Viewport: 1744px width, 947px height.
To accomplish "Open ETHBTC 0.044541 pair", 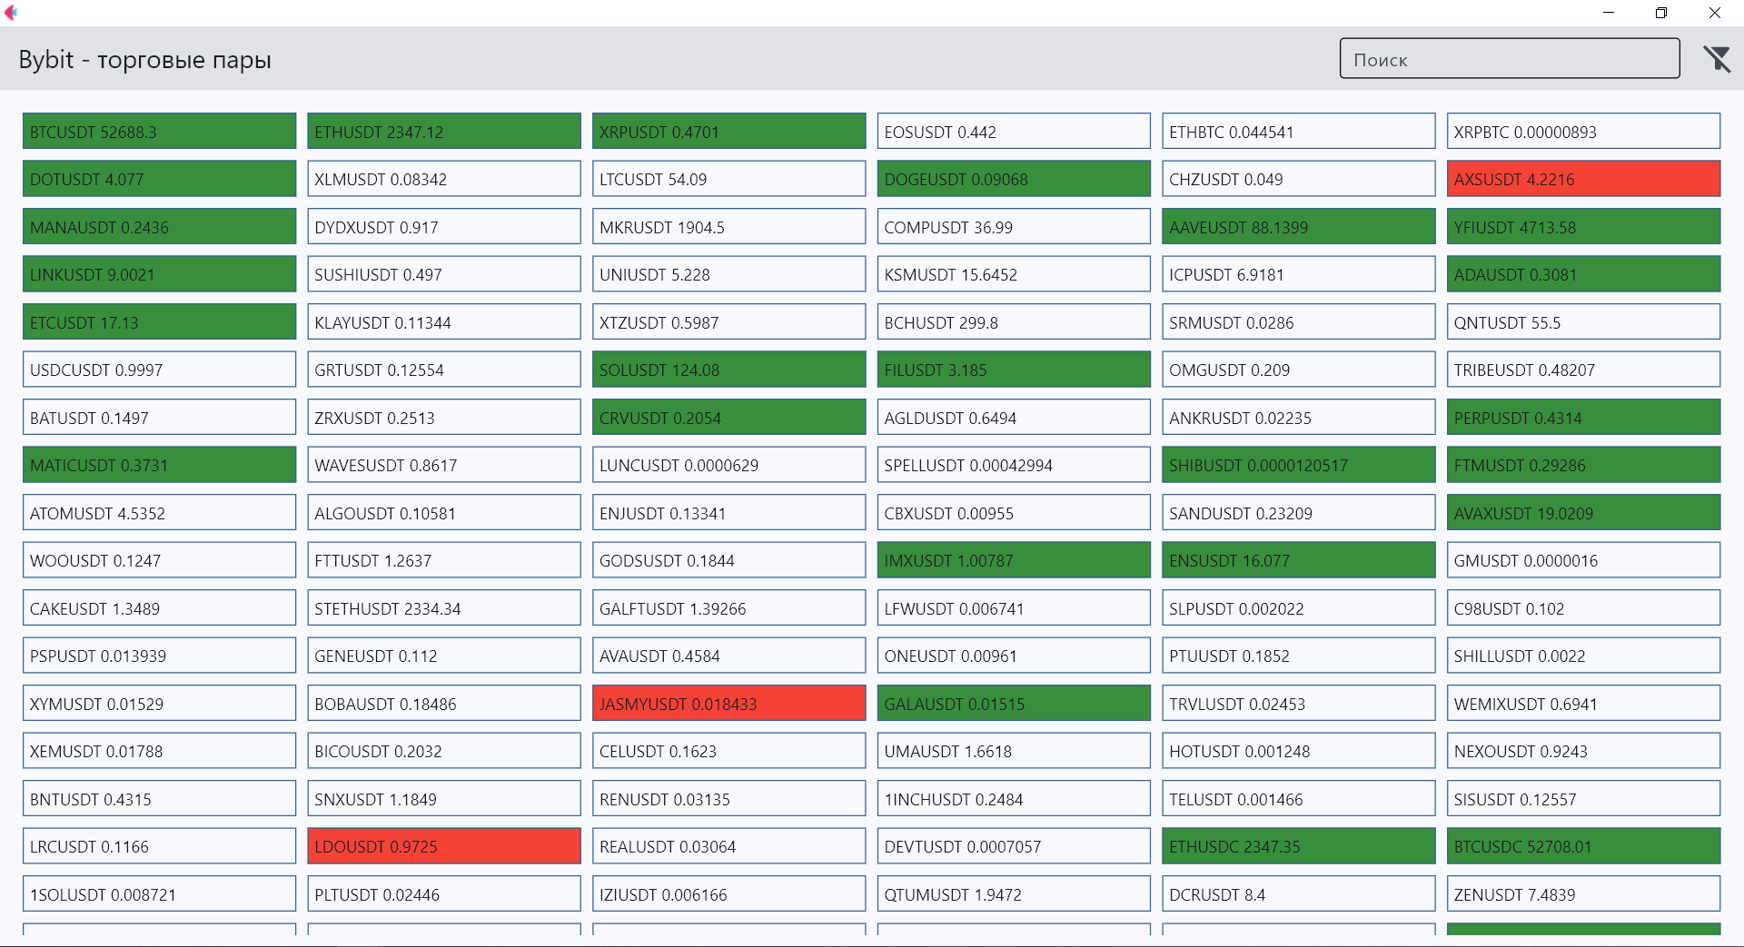I will pyautogui.click(x=1299, y=131).
